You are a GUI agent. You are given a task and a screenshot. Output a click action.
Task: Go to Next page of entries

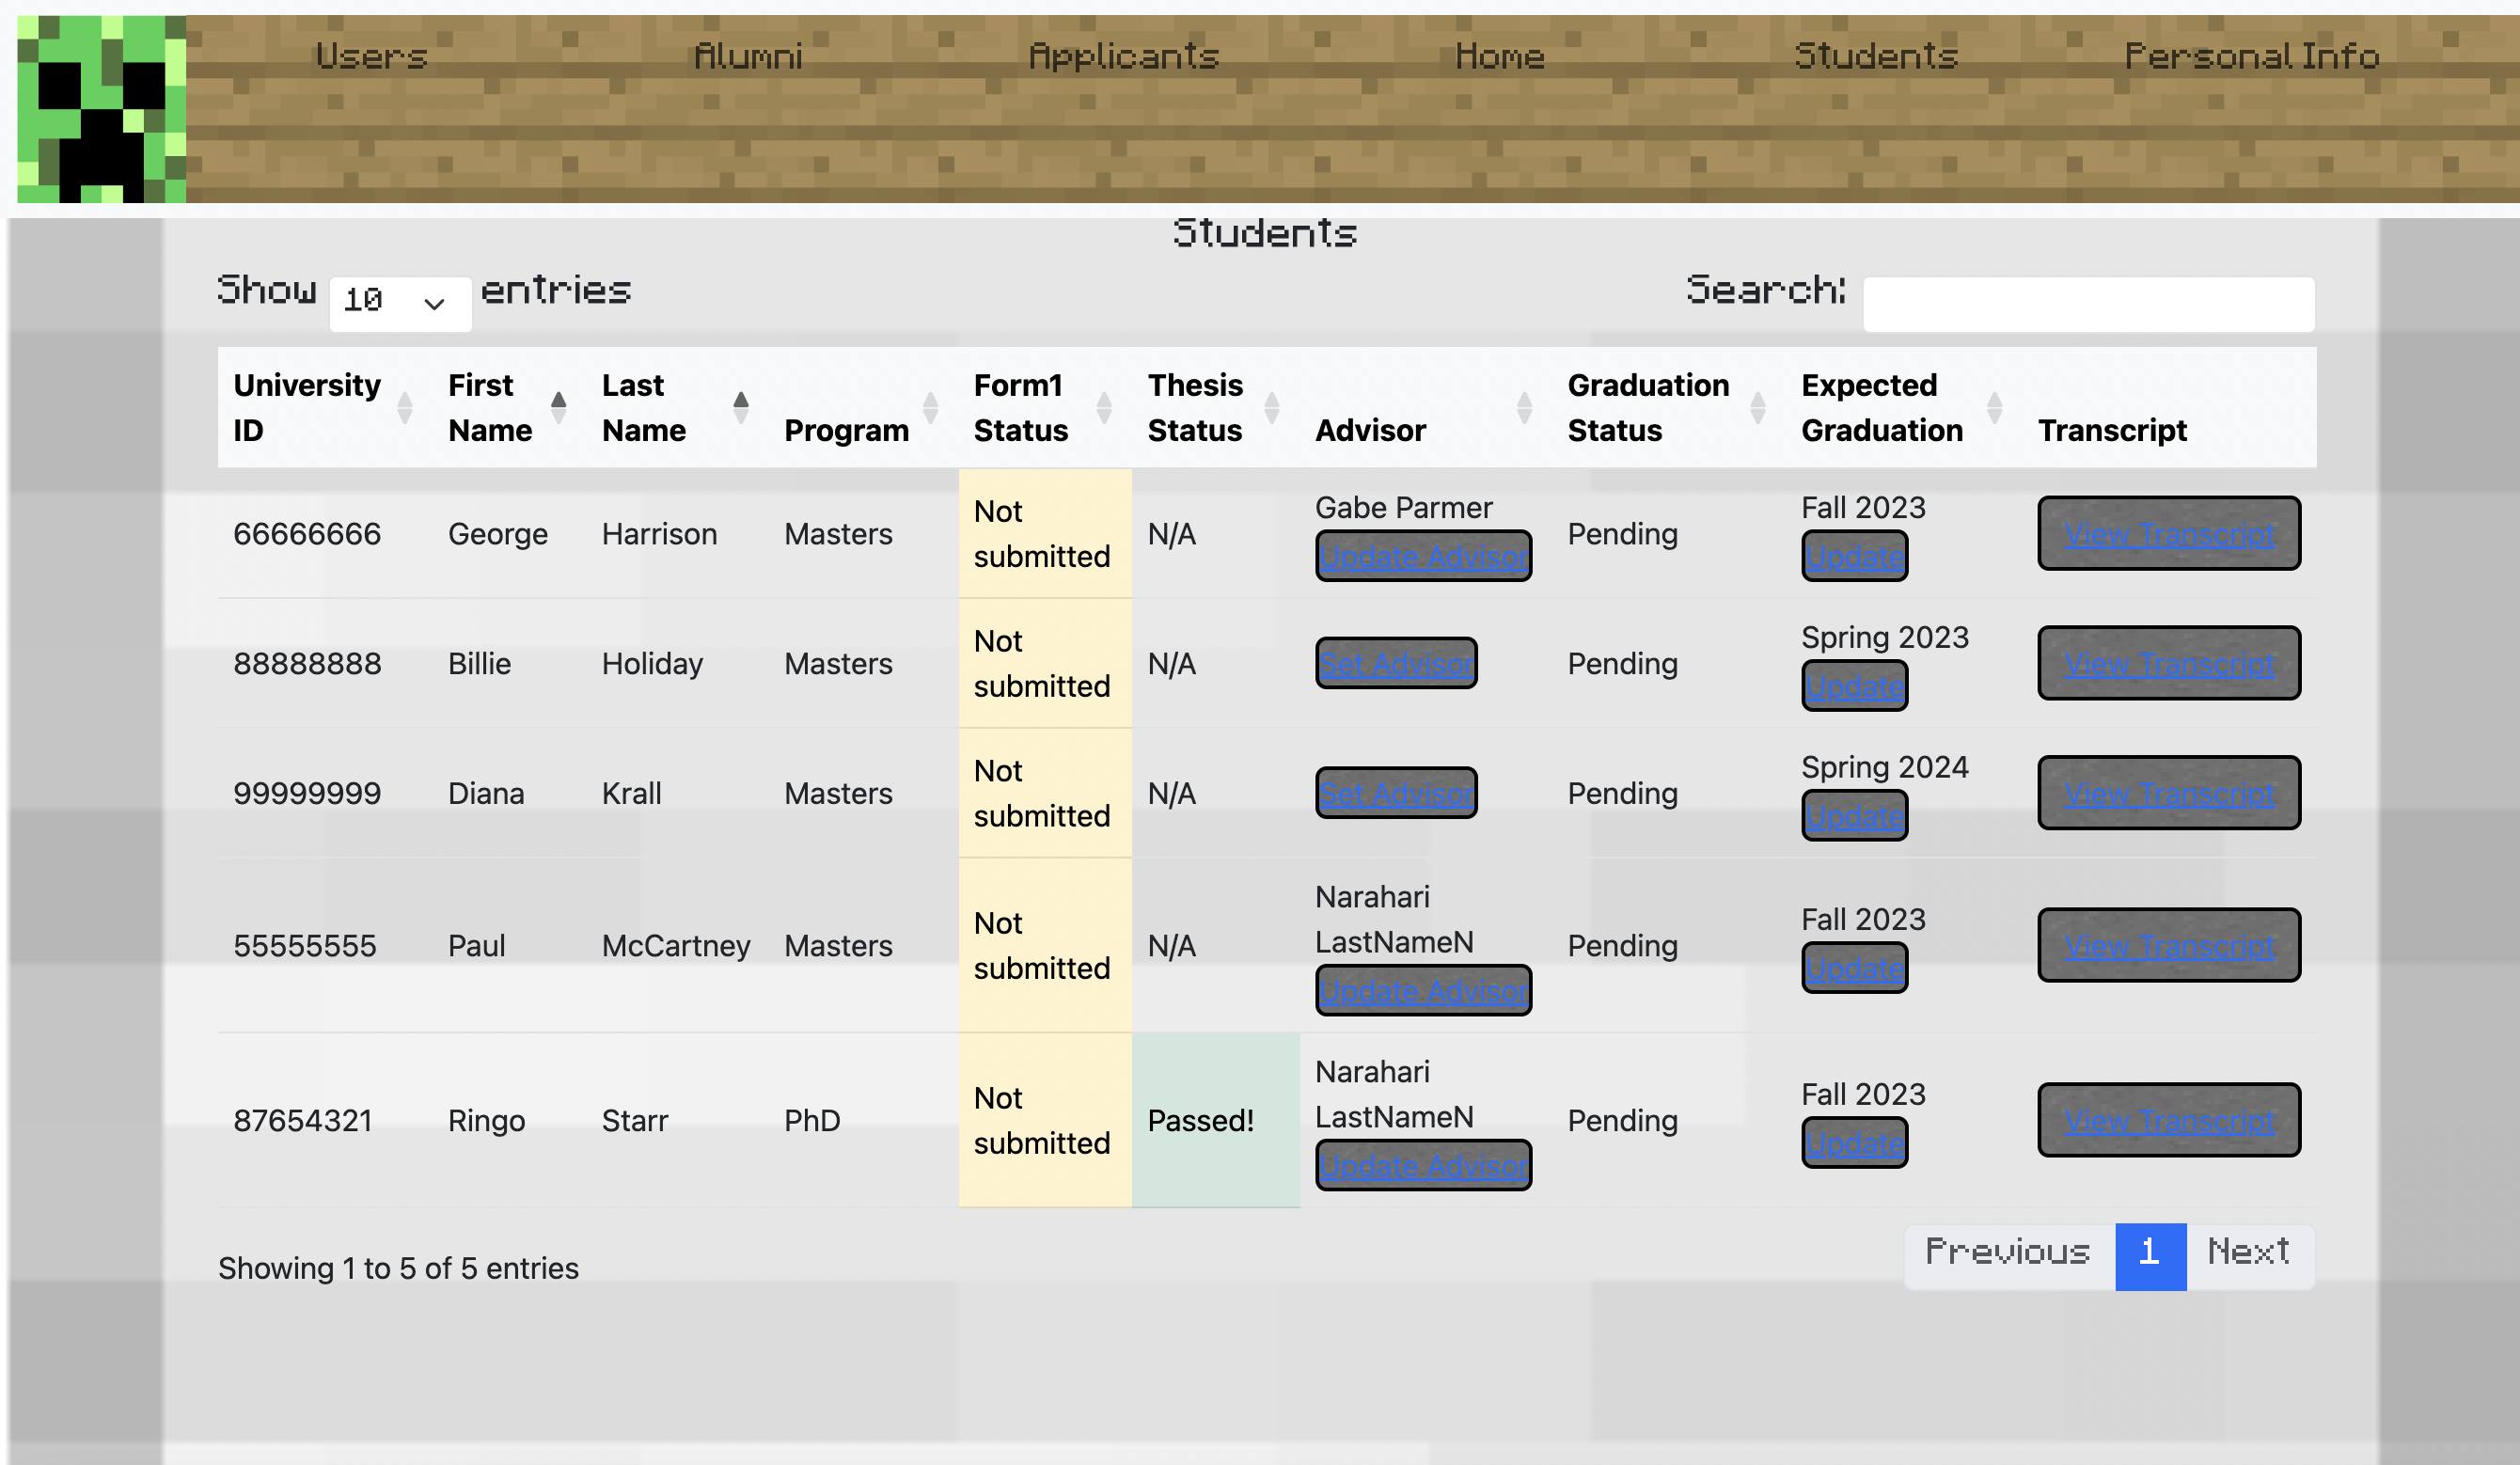(2249, 1256)
